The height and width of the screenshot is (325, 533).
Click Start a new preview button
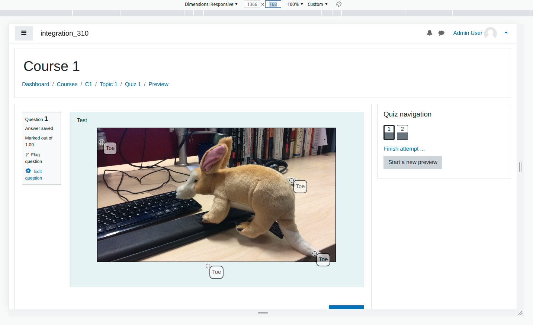point(413,162)
